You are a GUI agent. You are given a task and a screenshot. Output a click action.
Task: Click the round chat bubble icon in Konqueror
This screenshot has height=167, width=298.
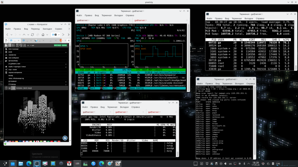point(65,138)
